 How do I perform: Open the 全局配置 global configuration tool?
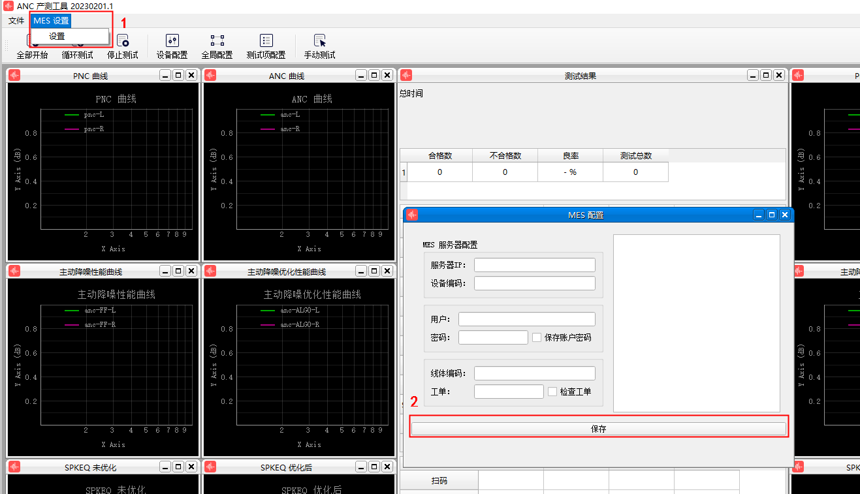tap(217, 47)
